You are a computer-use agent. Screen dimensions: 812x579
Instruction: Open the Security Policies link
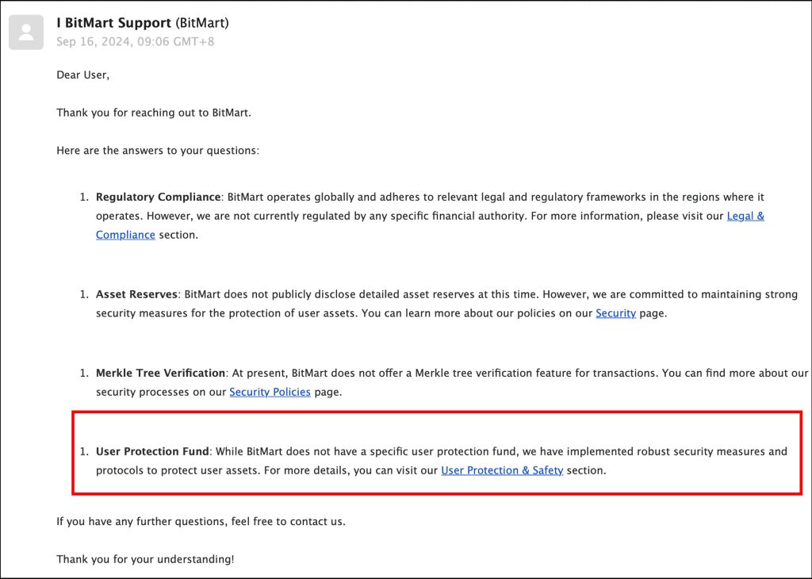pos(270,392)
